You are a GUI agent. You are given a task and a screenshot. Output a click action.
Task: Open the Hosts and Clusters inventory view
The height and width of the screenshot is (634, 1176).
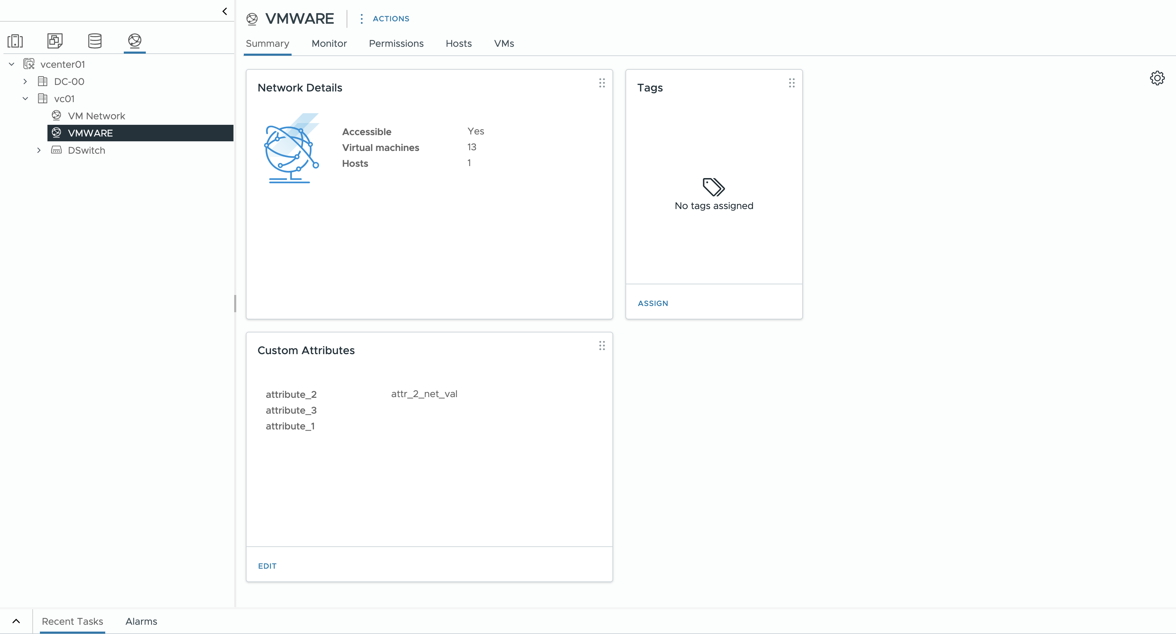15,41
